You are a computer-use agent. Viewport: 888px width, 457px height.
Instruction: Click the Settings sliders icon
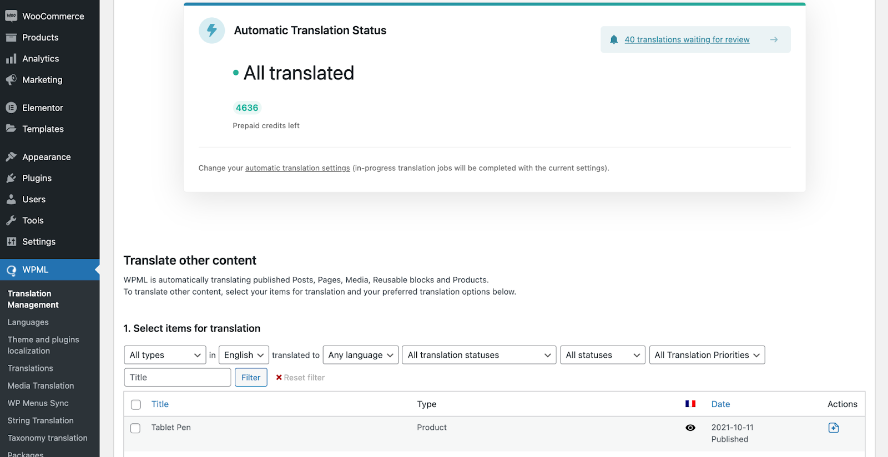pyautogui.click(x=11, y=242)
